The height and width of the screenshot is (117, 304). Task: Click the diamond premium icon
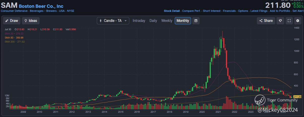coord(280,21)
